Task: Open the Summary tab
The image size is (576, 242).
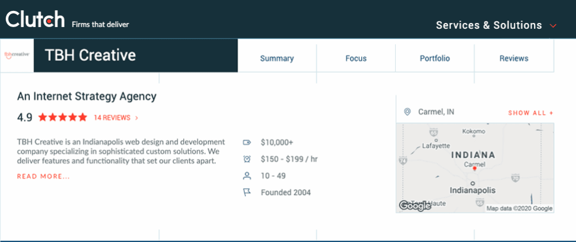Action: 276,58
